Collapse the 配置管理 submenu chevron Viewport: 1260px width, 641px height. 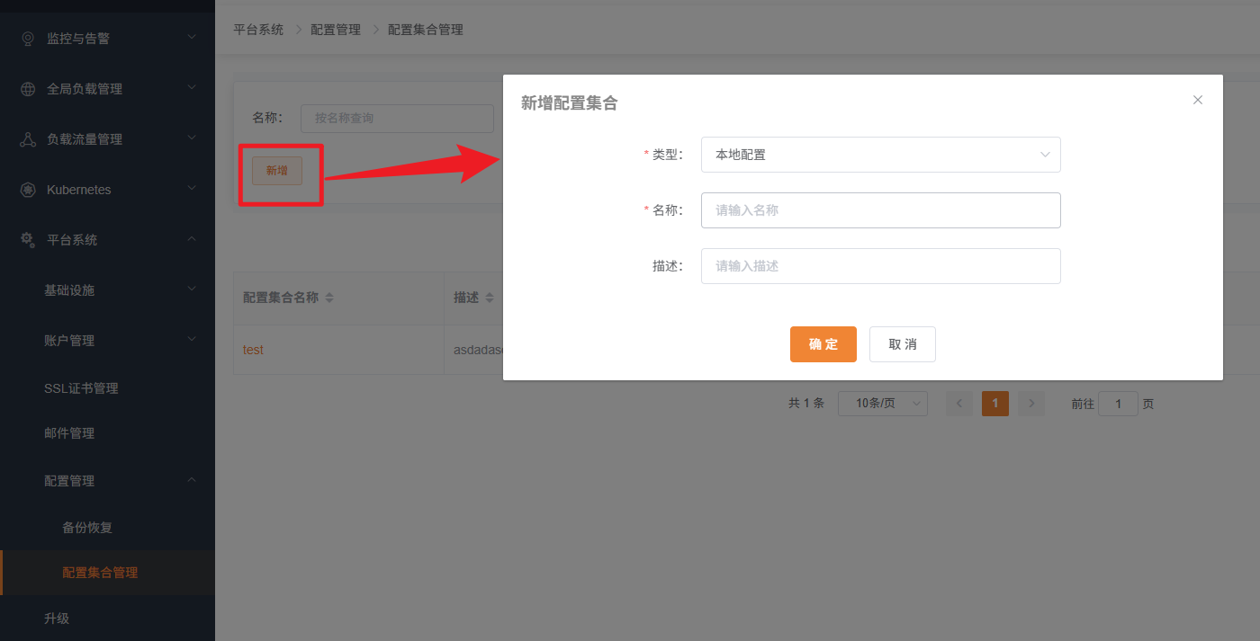[192, 479]
